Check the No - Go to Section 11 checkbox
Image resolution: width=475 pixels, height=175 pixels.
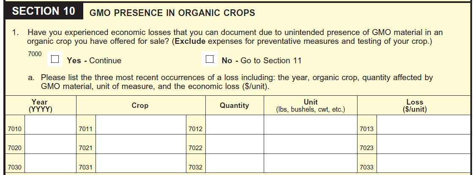(x=209, y=59)
